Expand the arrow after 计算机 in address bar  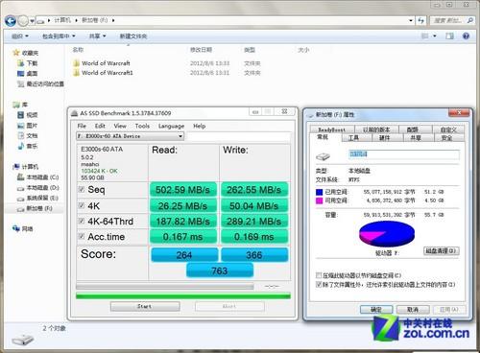[76, 20]
